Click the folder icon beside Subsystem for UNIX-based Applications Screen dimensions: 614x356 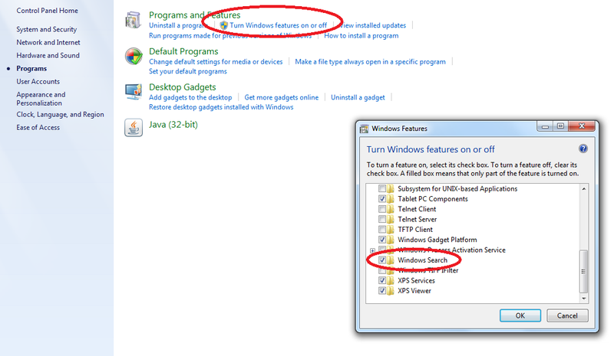(391, 189)
